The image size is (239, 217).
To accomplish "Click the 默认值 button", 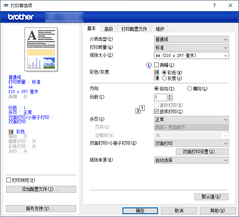I will [212, 197].
